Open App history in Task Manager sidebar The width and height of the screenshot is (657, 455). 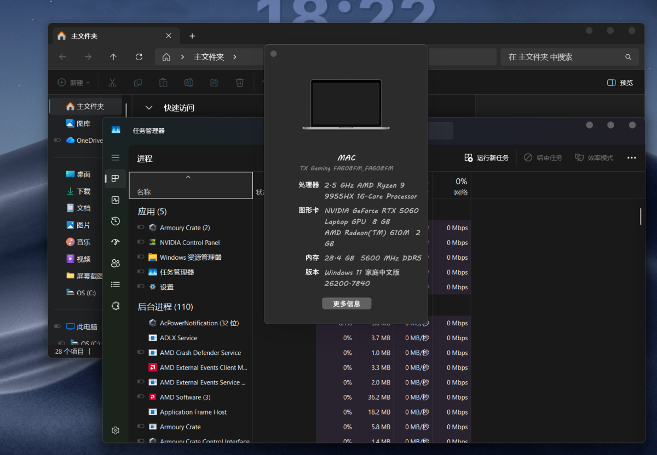click(115, 221)
